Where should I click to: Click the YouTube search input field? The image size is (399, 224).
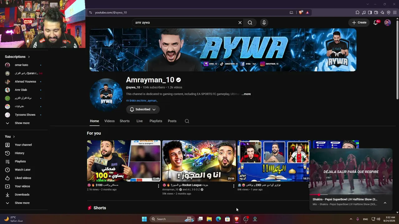point(185,23)
